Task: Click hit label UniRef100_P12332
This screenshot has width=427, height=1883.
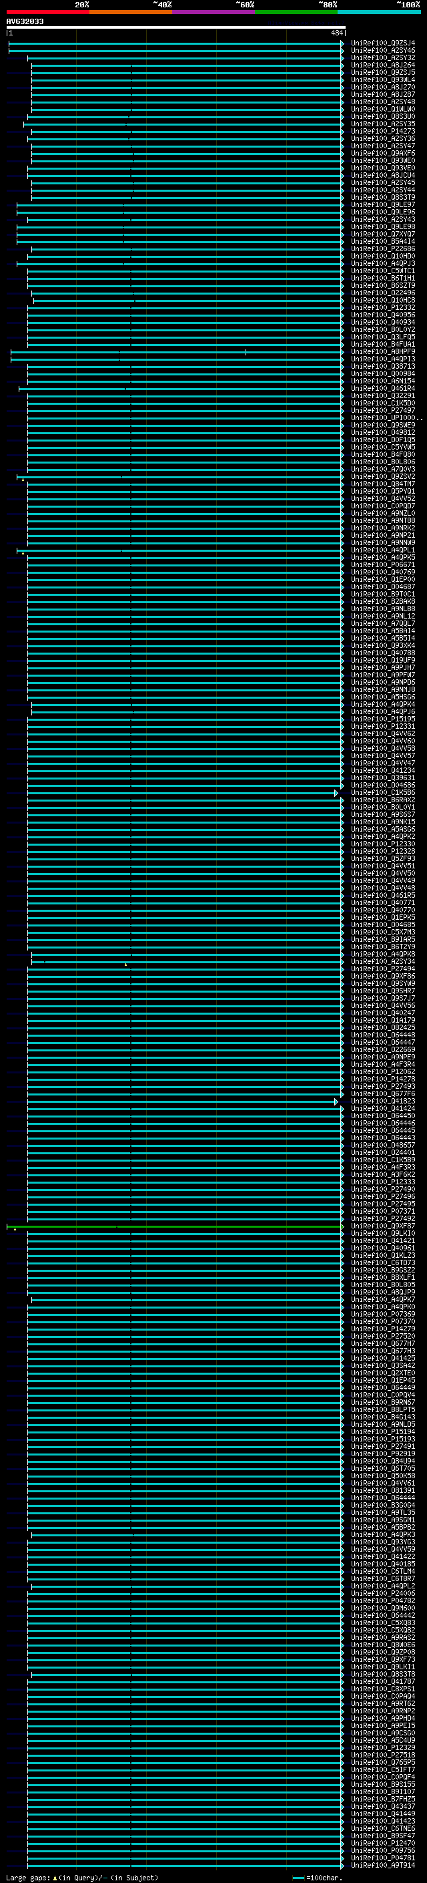Action: 383,308
